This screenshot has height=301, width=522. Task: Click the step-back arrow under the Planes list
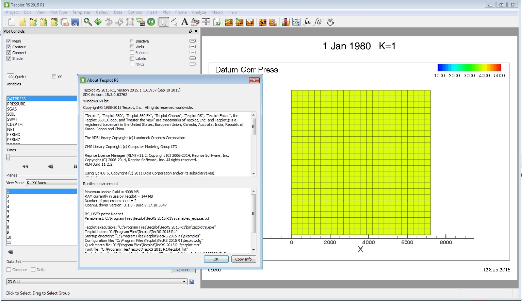click(10, 252)
